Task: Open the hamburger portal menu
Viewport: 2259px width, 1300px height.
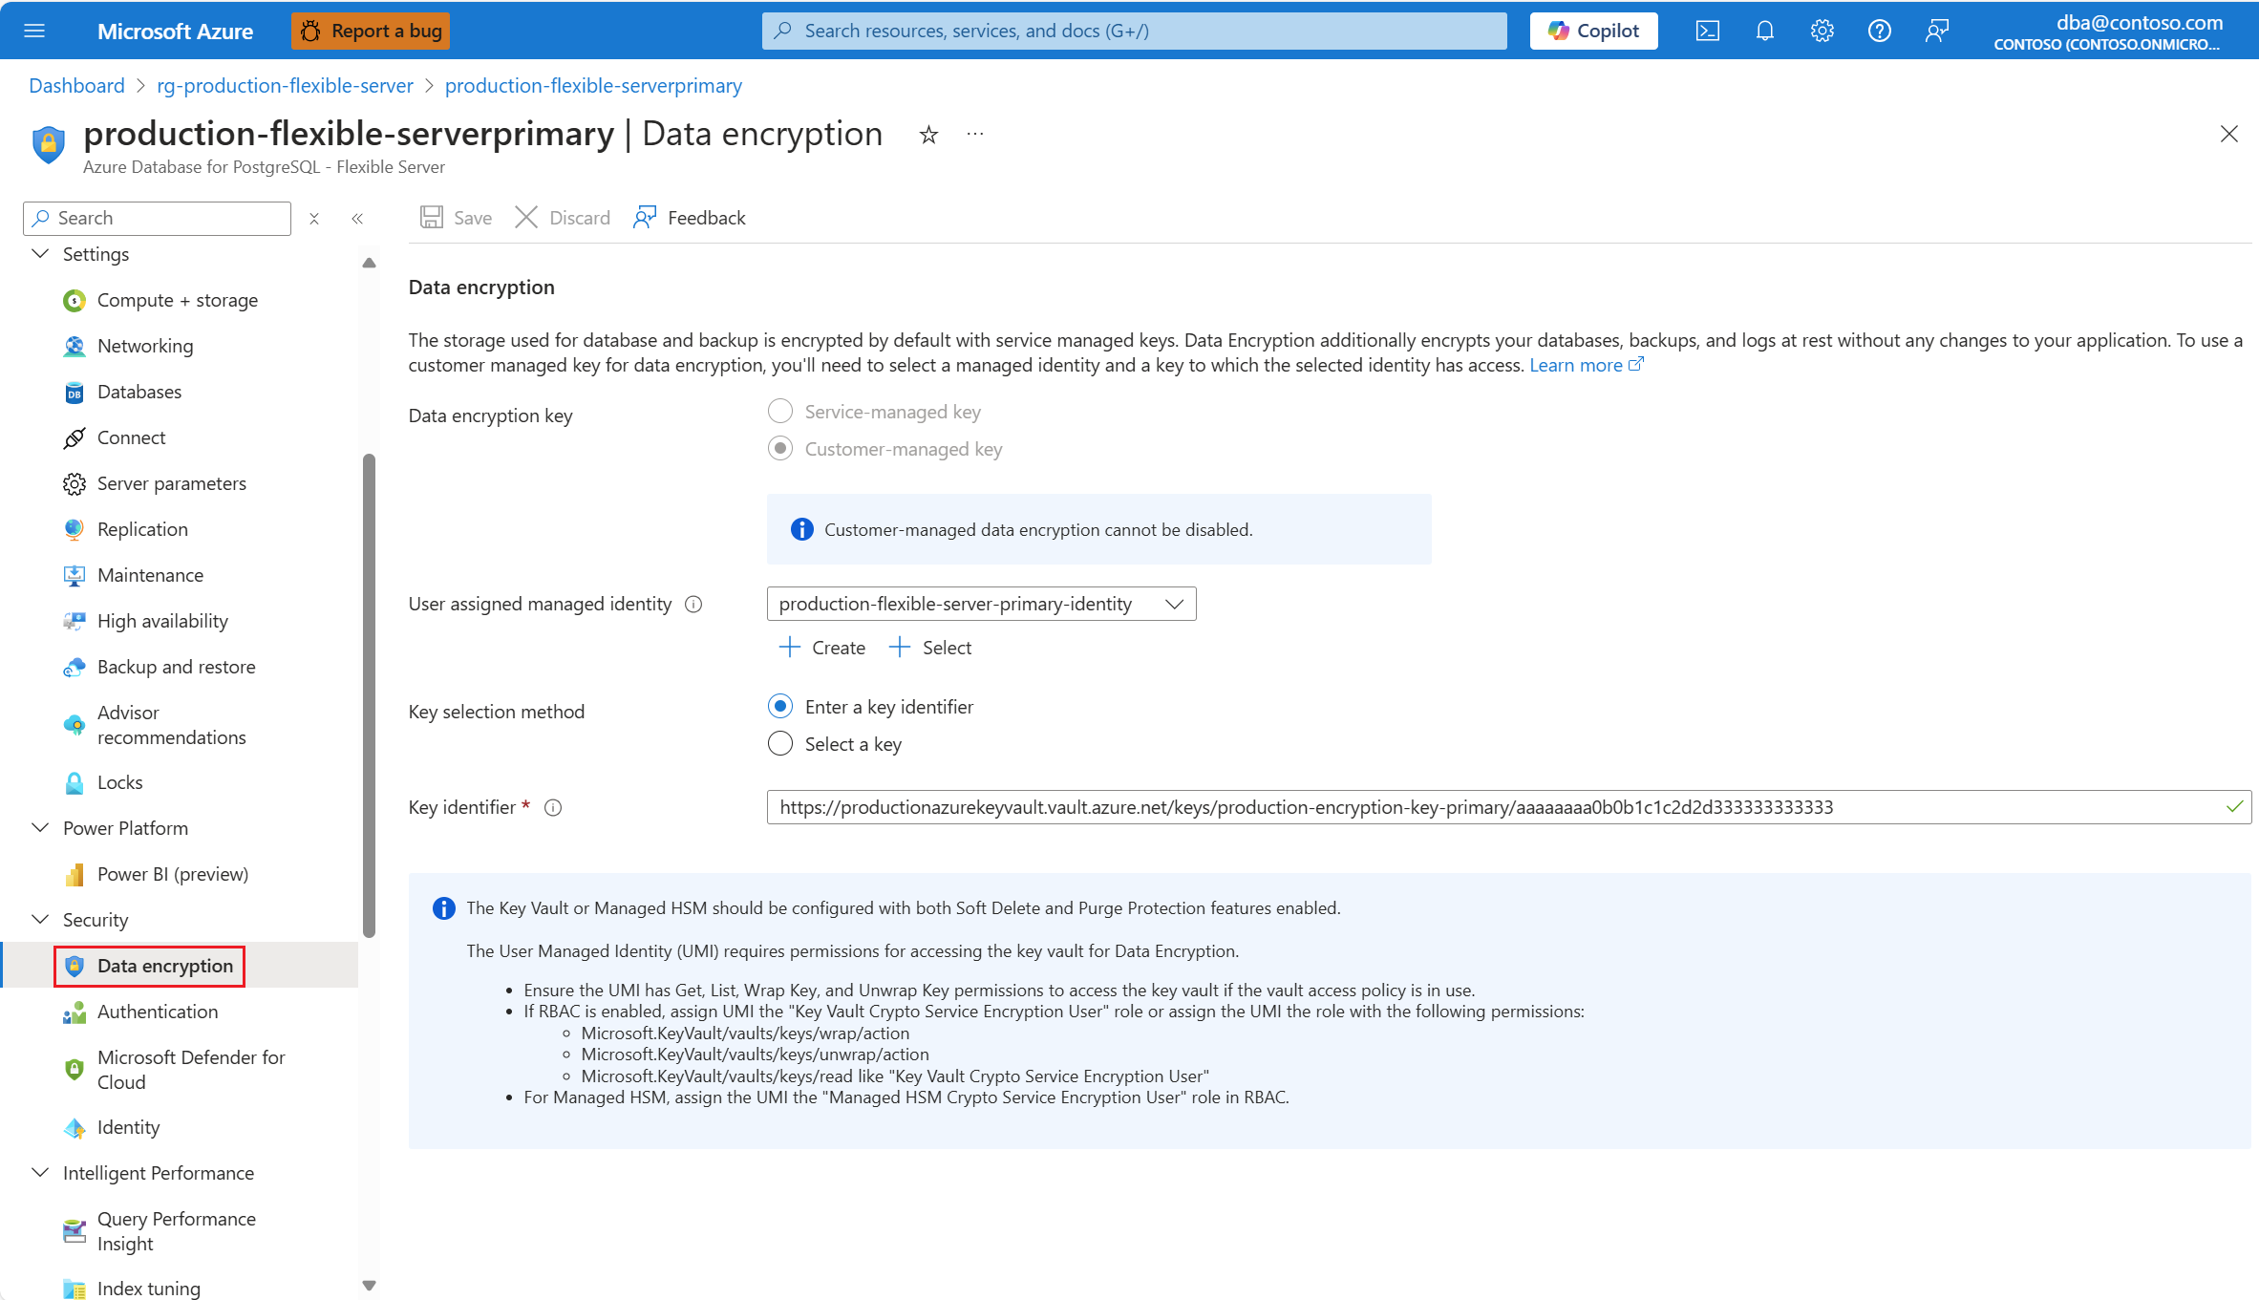Action: (34, 31)
